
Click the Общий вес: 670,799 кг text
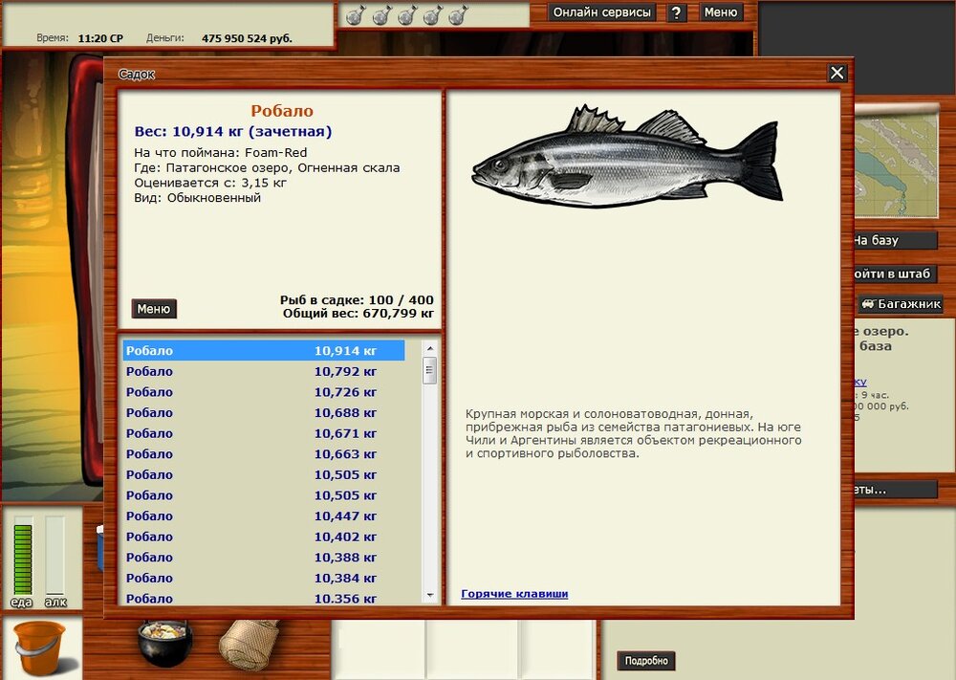pos(358,314)
